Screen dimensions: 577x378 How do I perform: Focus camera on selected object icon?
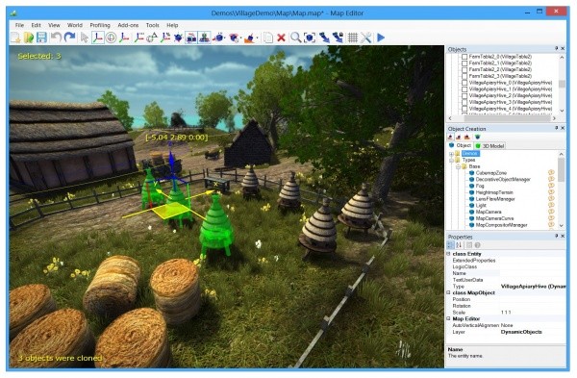[x=310, y=38]
